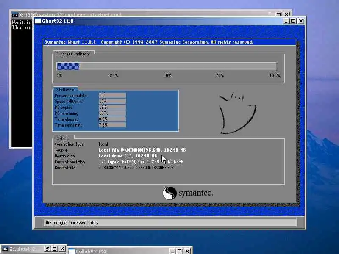This screenshot has height=254, width=339.
Task: Close the minimized X:\ghost32 window
Action: tap(62, 249)
